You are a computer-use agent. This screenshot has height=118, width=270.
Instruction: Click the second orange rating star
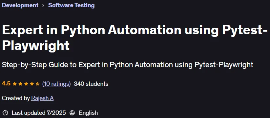[20, 84]
